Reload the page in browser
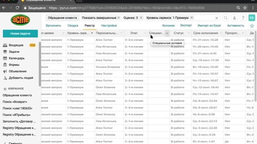 tap(17, 8)
